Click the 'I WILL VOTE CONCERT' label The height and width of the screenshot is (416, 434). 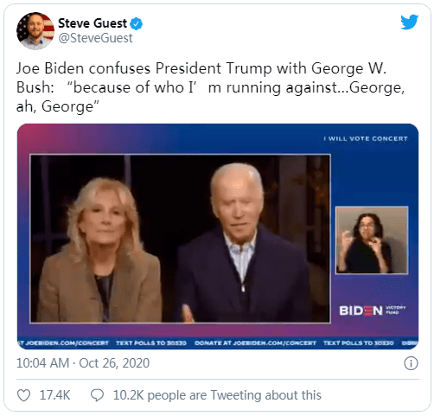[x=366, y=138]
